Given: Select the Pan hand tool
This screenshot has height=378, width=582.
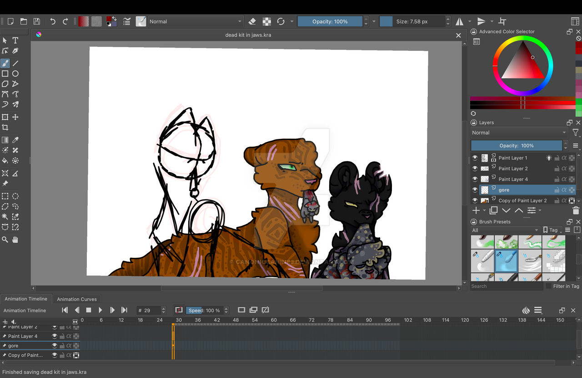Looking at the screenshot, I should pos(15,239).
